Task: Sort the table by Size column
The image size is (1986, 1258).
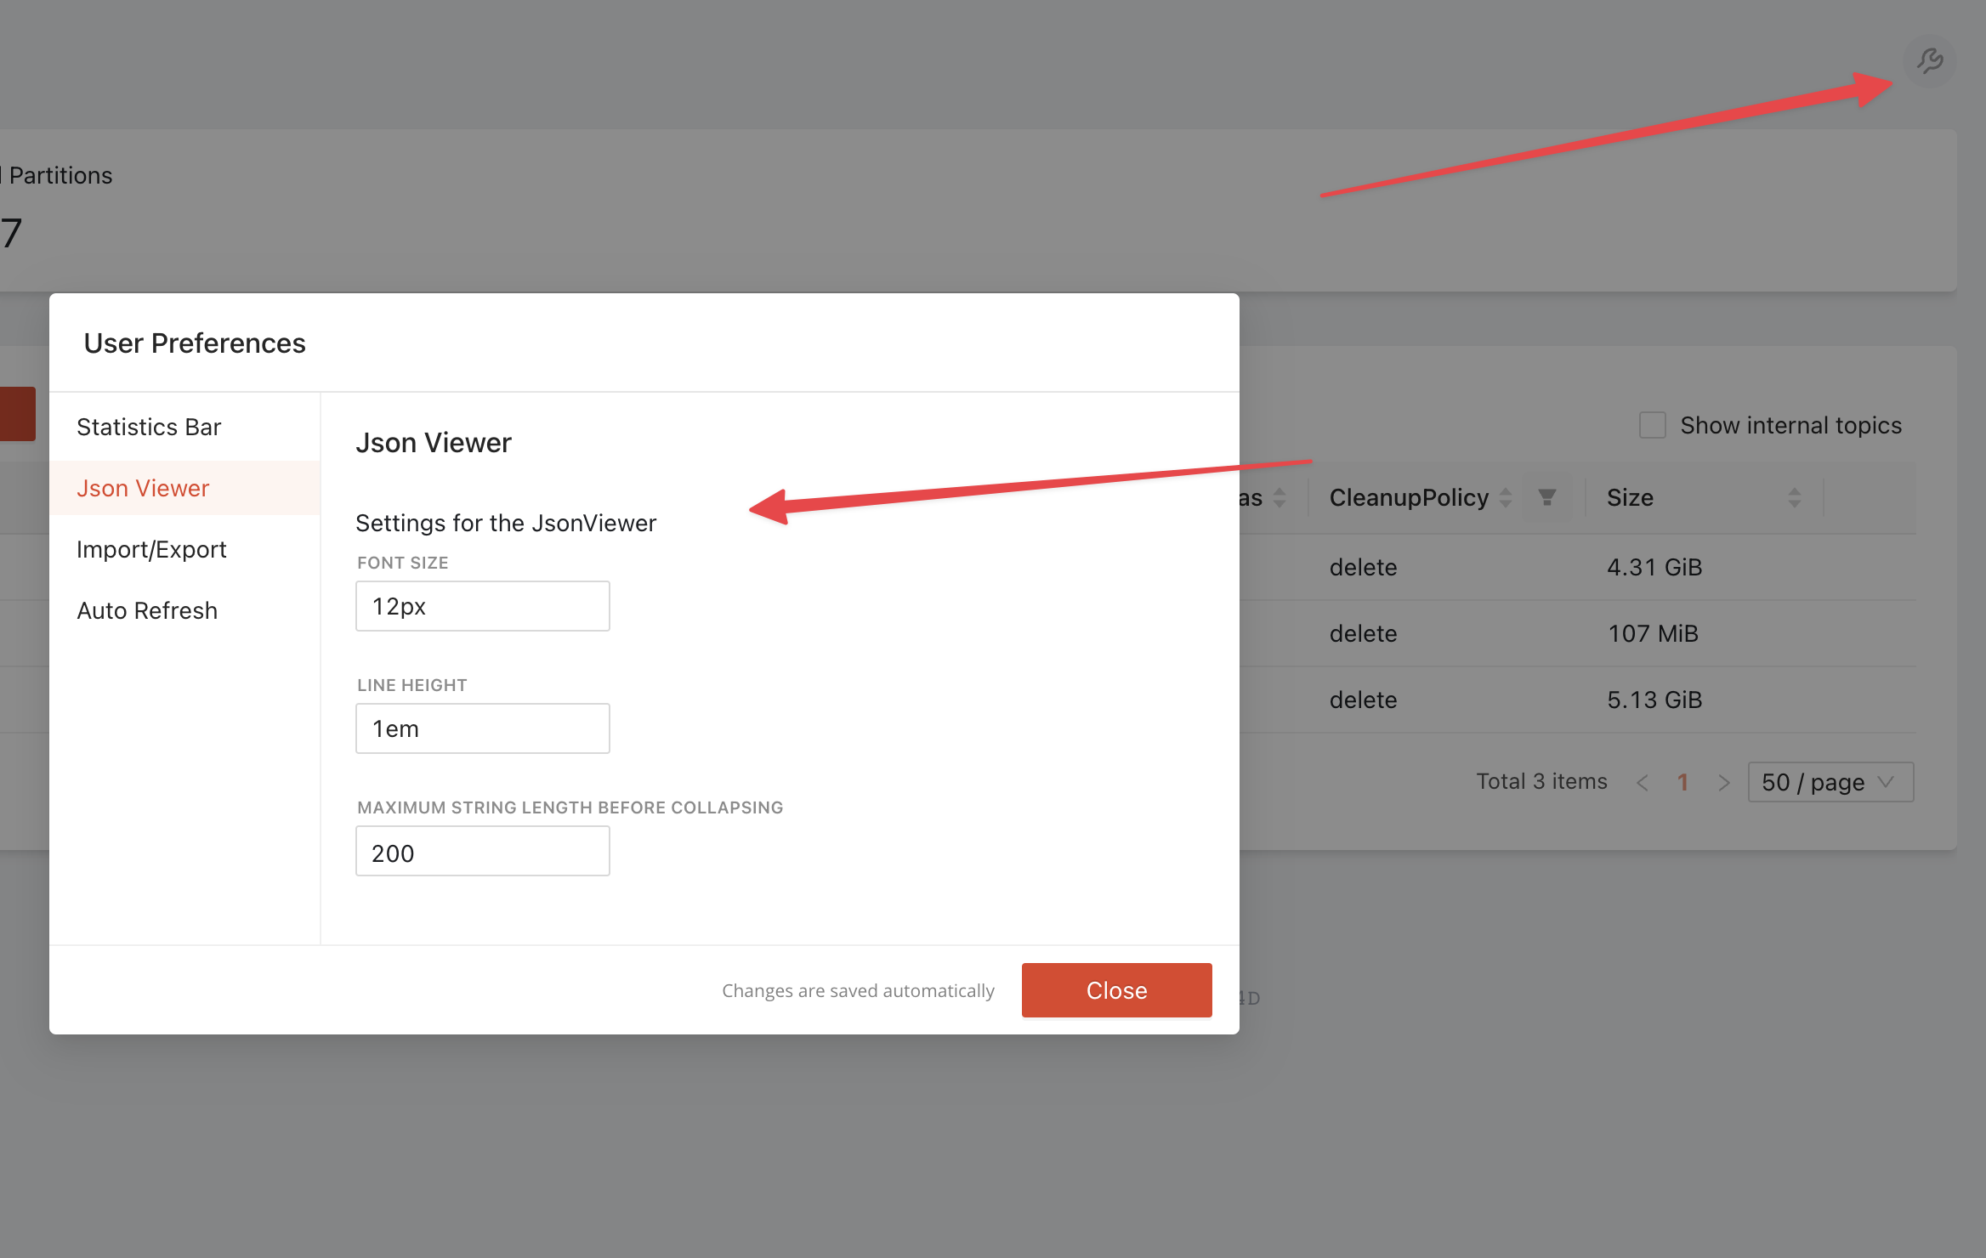Action: [1796, 497]
